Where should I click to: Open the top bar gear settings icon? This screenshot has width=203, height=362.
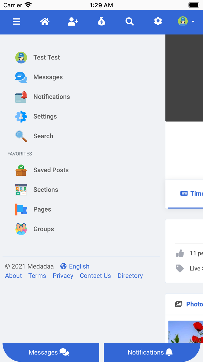[158, 22]
